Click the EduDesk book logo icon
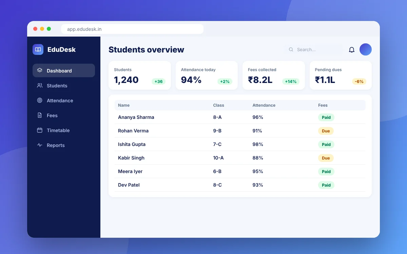The width and height of the screenshot is (407, 254). click(x=38, y=49)
